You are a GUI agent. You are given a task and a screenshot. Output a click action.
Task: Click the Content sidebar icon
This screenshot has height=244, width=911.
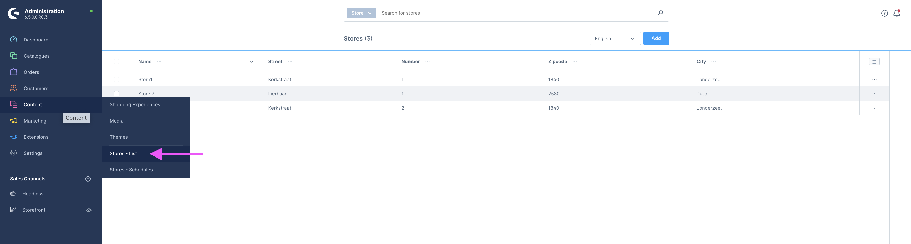13,104
